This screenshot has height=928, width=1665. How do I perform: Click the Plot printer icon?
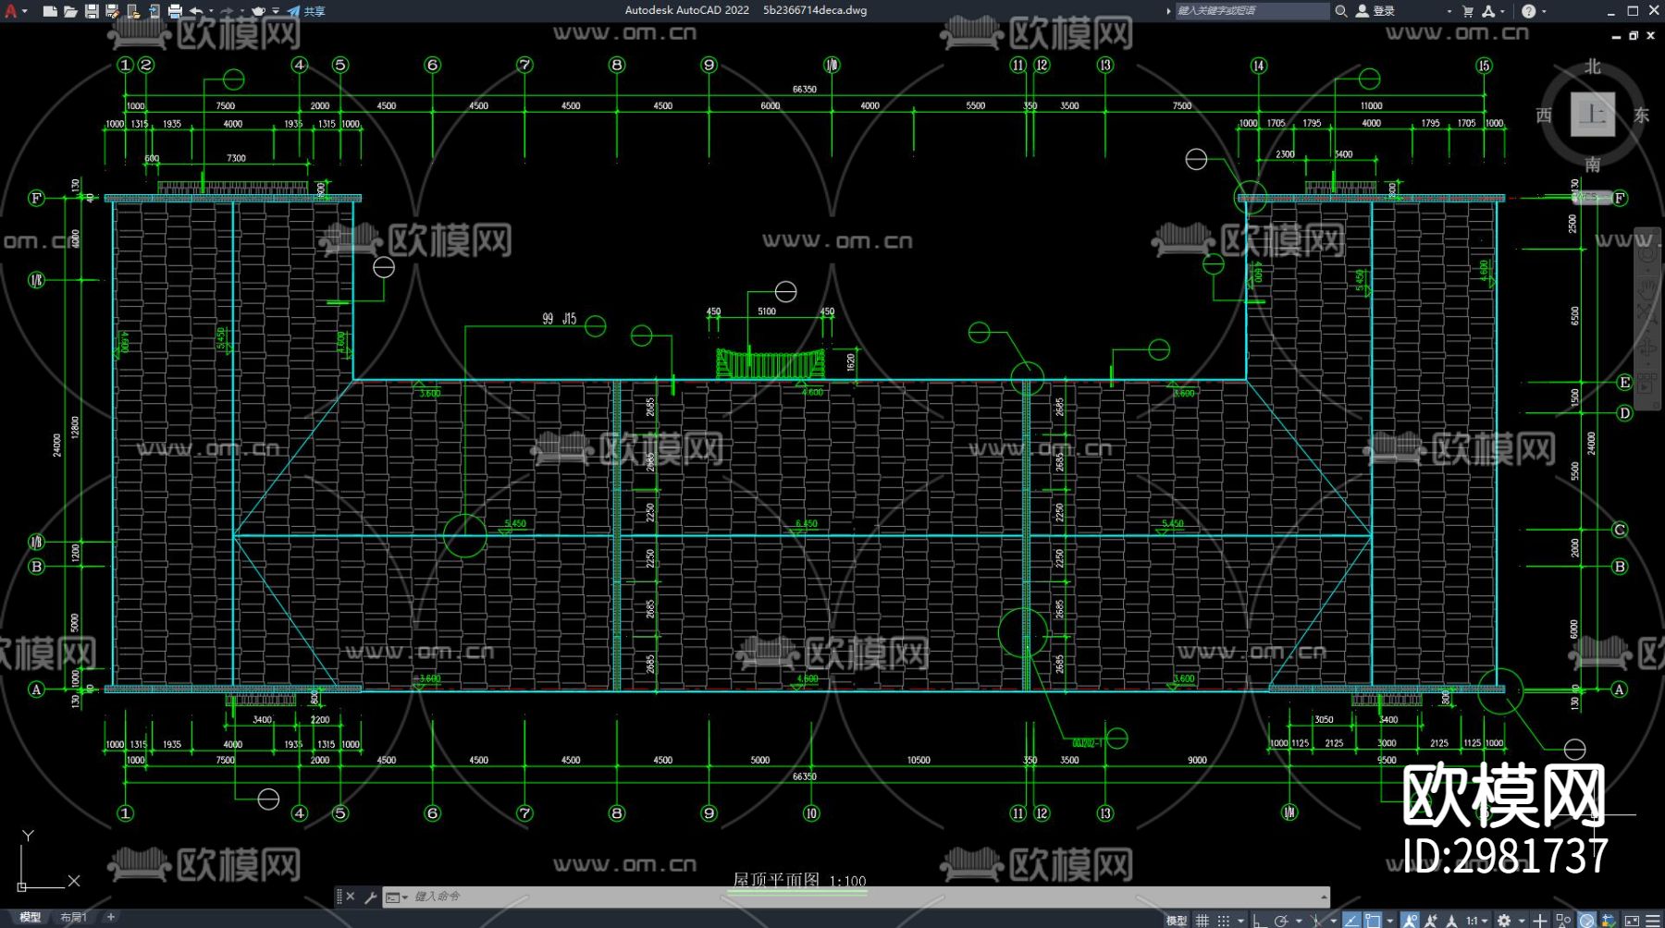(175, 11)
